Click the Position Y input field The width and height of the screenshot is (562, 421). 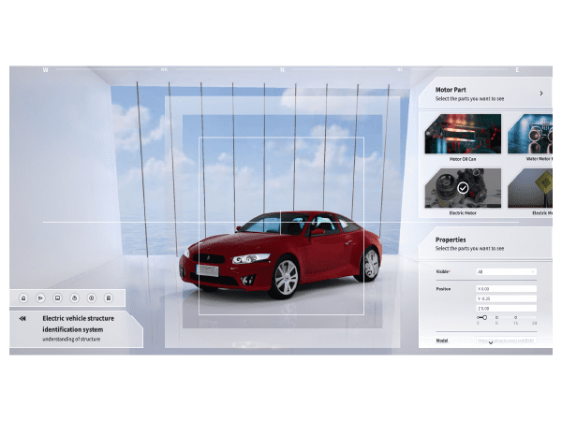coord(506,298)
